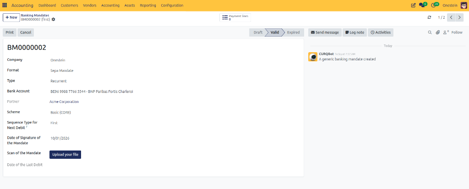The image size is (469, 189).
Task: Click the Log note button
Action: click(x=355, y=32)
